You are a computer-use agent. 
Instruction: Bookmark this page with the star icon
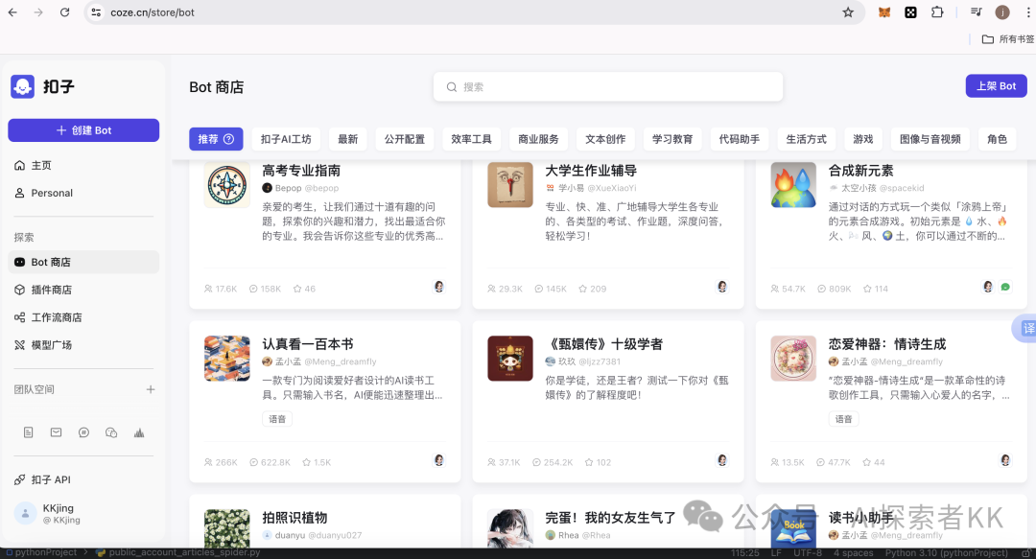(x=848, y=12)
